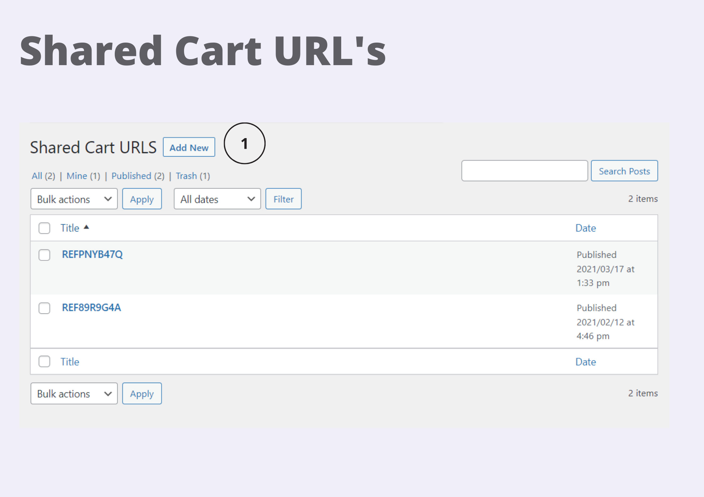The height and width of the screenshot is (497, 704).
Task: Open the REF89R9G4A shared cart entry
Action: (x=91, y=308)
